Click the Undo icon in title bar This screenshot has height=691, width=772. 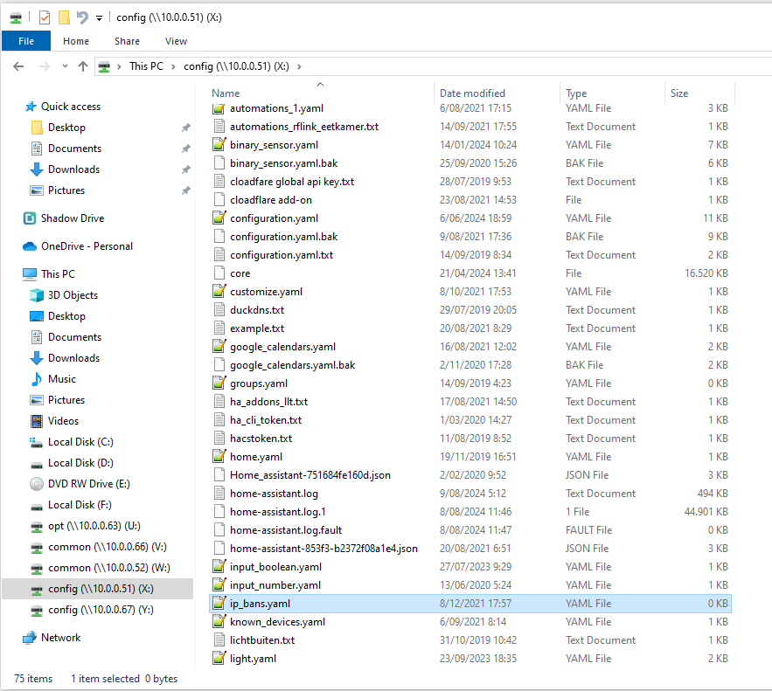[x=82, y=17]
